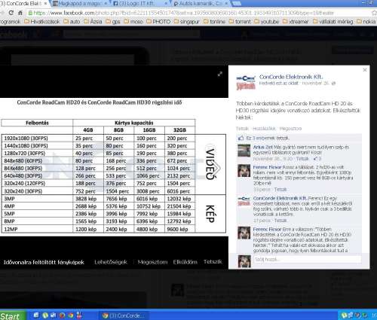Click Kedveld ezt az oldalt link

point(279,84)
